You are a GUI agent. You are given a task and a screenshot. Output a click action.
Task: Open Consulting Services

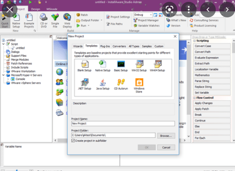(204, 20)
